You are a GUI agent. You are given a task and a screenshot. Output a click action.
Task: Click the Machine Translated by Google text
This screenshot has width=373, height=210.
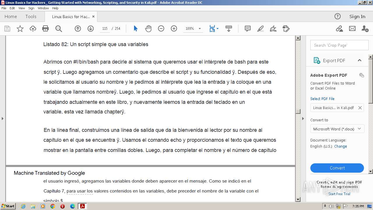[49, 173]
